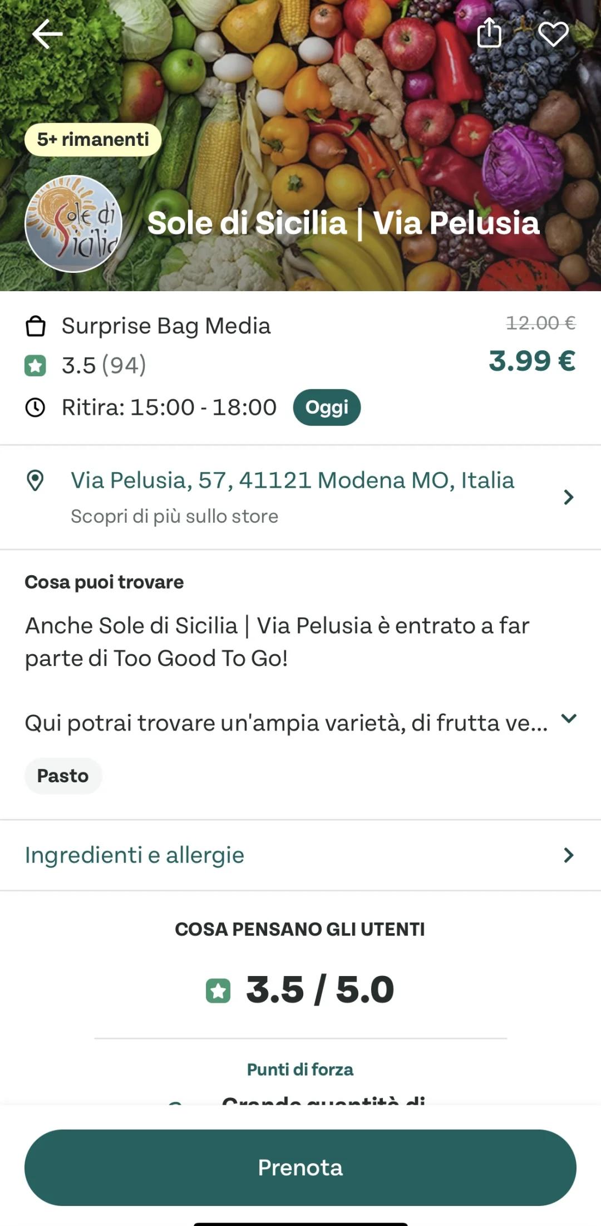Tap the share icon
Viewport: 601px width, 1226px height.
[x=489, y=32]
